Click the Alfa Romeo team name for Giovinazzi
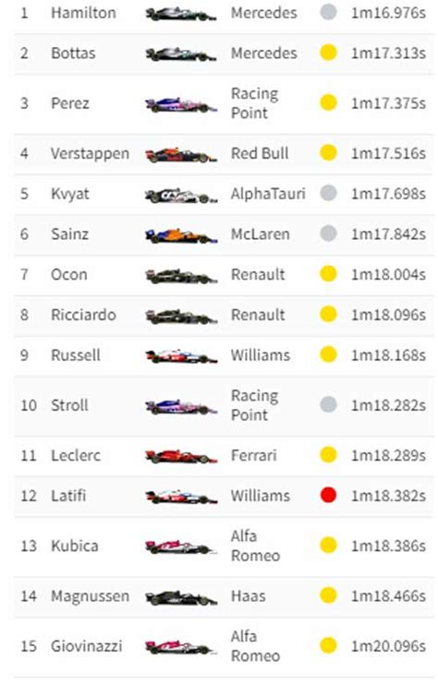438x696 pixels. [x=255, y=646]
